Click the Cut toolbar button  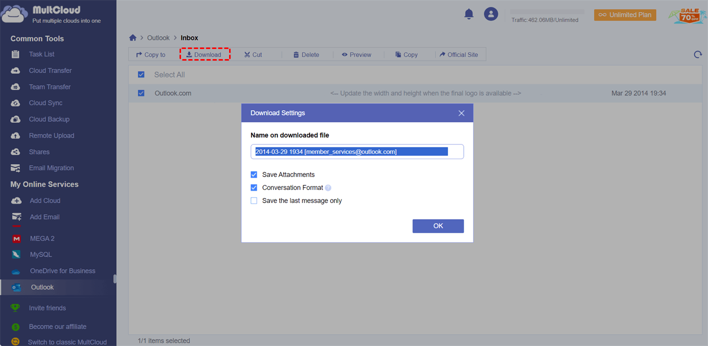click(x=253, y=55)
